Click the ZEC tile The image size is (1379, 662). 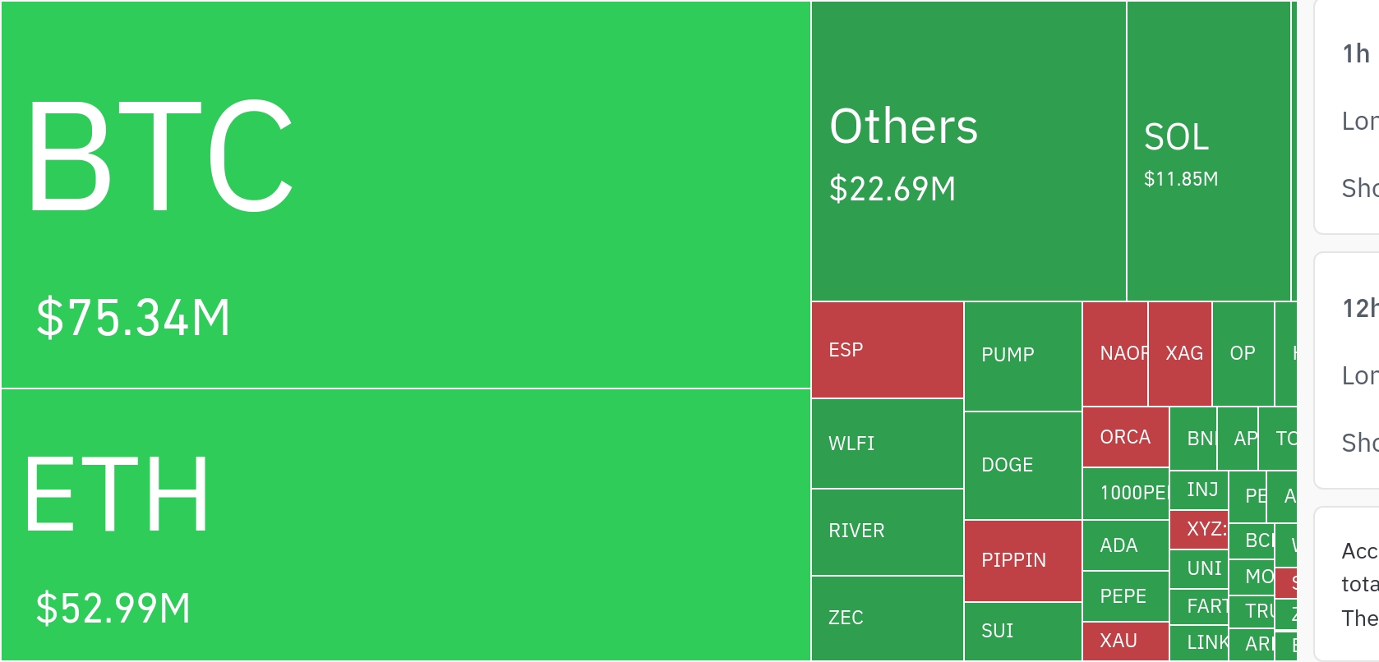click(887, 618)
